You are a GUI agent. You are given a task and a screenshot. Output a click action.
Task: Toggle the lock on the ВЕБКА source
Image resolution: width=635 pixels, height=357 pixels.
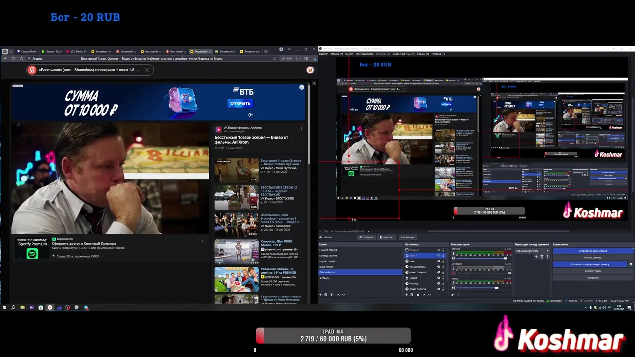pos(443,255)
